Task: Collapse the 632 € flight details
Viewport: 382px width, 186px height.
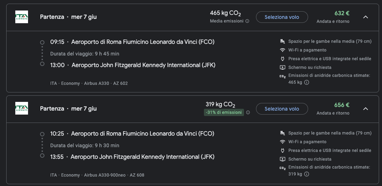Action: point(366,17)
